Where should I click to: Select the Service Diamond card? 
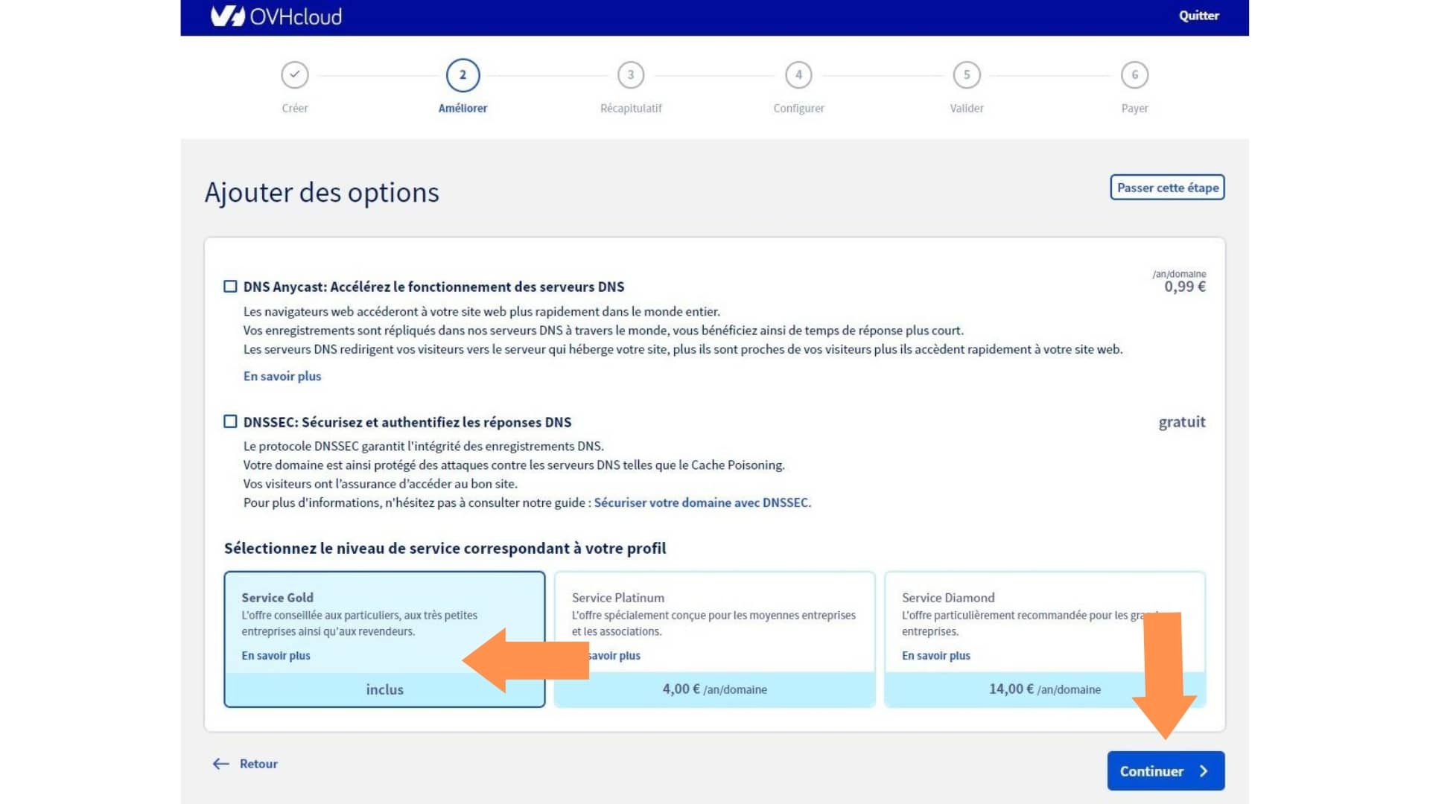pyautogui.click(x=1044, y=639)
